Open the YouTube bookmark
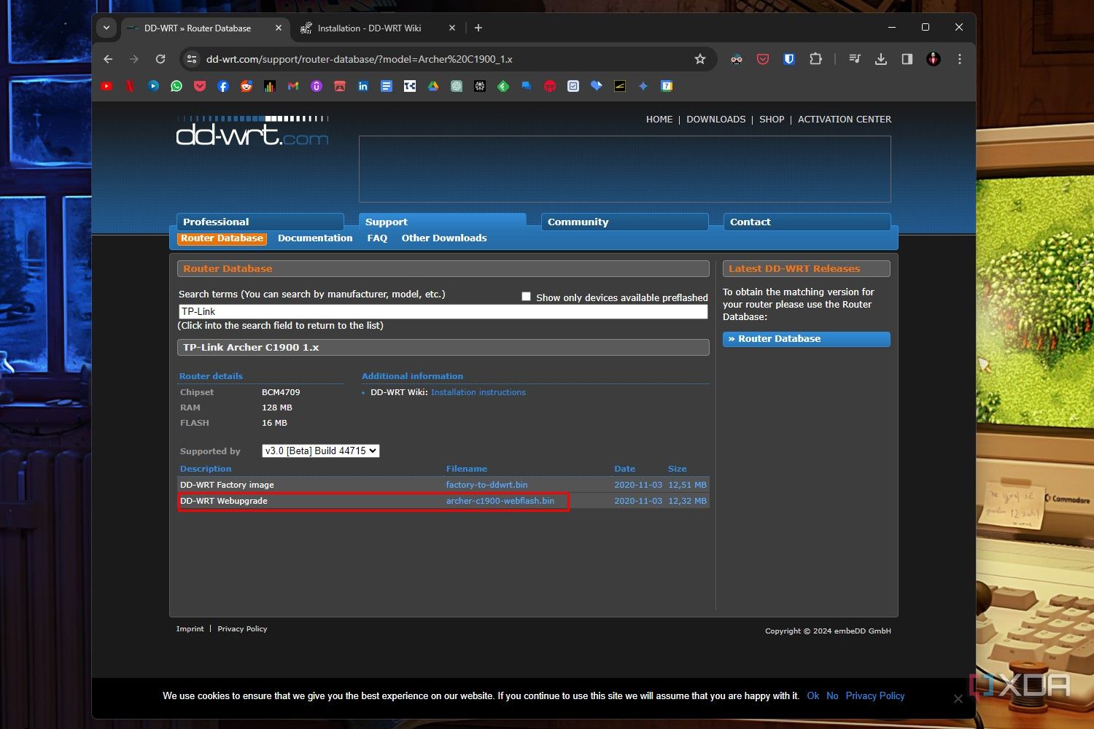 tap(106, 86)
